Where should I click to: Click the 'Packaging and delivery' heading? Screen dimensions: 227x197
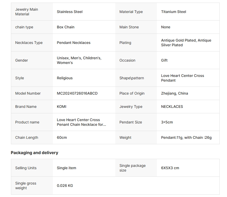[34, 153]
